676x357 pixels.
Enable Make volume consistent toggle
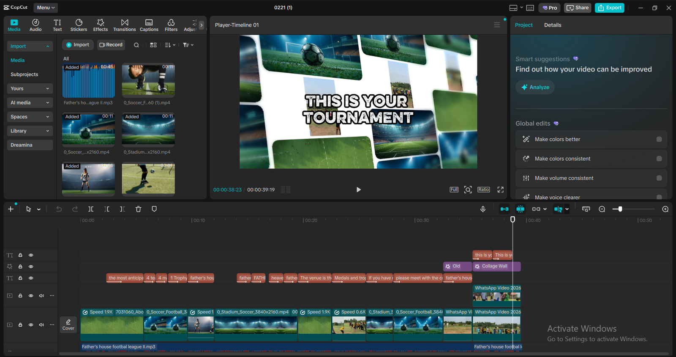coord(659,178)
